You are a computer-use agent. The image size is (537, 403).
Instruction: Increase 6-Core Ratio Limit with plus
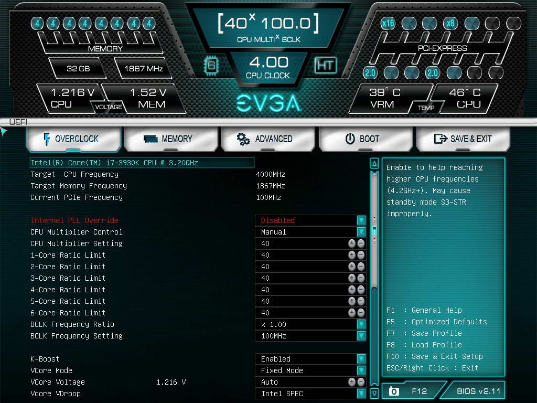351,313
